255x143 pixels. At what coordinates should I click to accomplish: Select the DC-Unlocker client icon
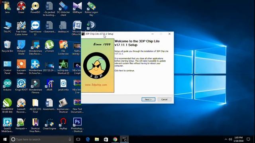pos(63,9)
